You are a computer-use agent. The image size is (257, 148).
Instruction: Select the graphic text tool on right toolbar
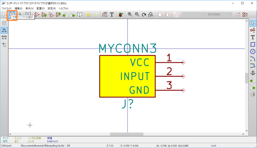[x=253, y=37]
